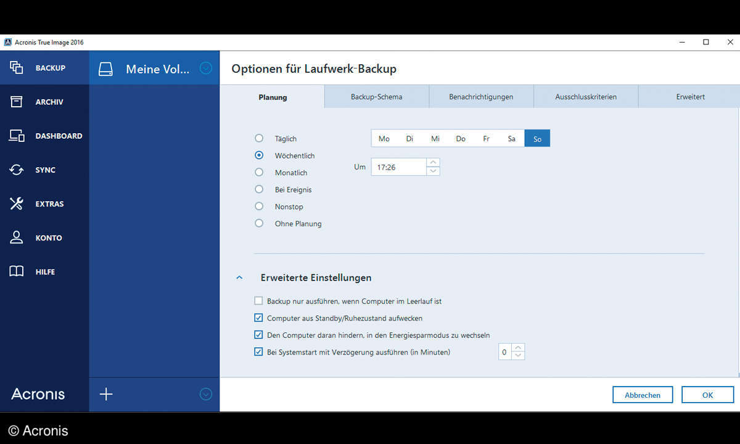Click the Abbrechen button
Screen dimensions: 740x444
pyautogui.click(x=643, y=395)
